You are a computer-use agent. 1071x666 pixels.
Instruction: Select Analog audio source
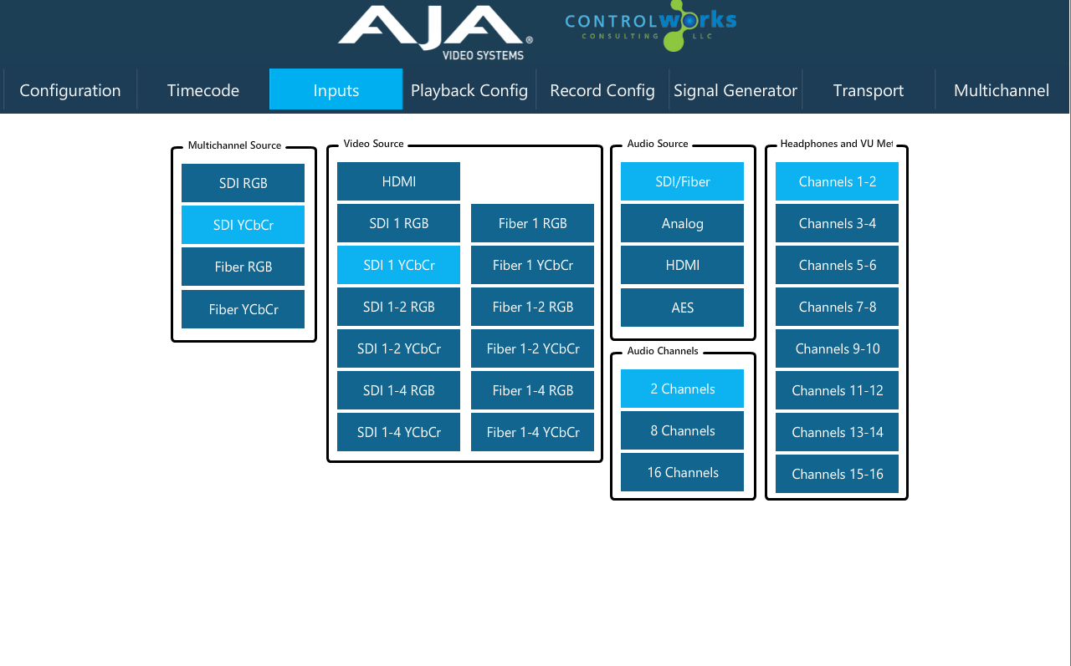pyautogui.click(x=682, y=223)
